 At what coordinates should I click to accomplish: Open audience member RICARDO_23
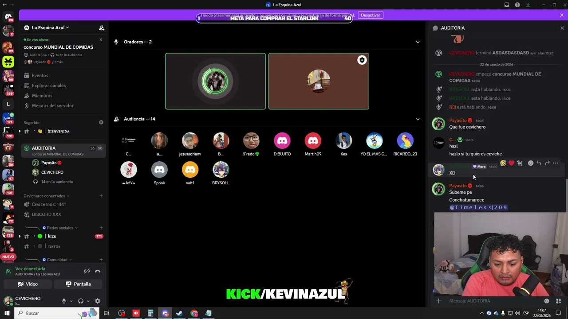[405, 144]
